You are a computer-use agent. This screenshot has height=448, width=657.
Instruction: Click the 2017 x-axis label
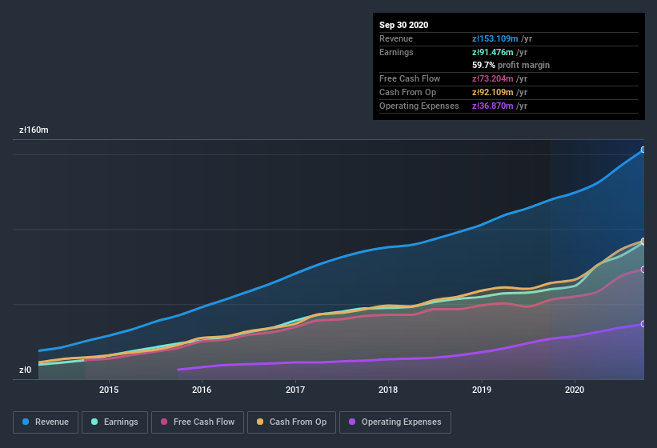click(x=295, y=390)
